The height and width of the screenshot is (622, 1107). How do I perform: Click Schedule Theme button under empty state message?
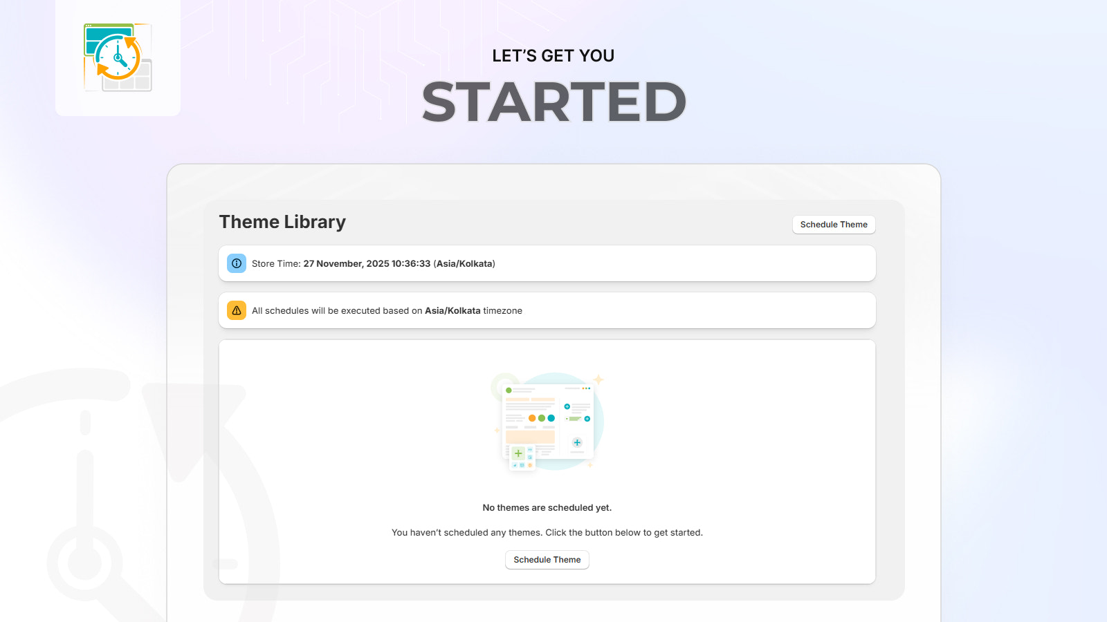click(x=547, y=560)
